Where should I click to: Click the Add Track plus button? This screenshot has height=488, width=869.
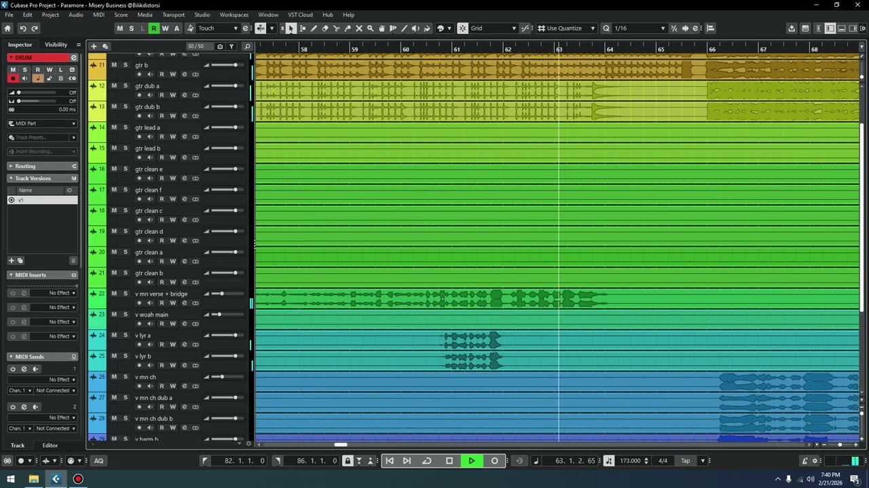click(94, 46)
